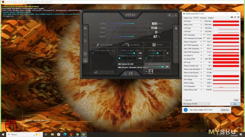Open MSI Afterburner settings gear
The image size is (245, 137).
[x=85, y=54]
